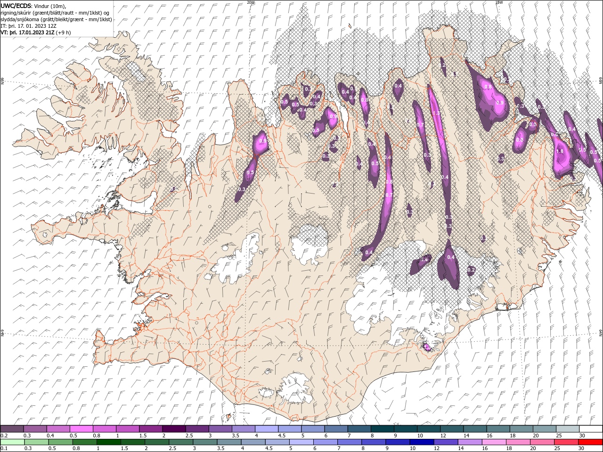Select the 25 coral red swatch in rain legend

(x=566, y=442)
